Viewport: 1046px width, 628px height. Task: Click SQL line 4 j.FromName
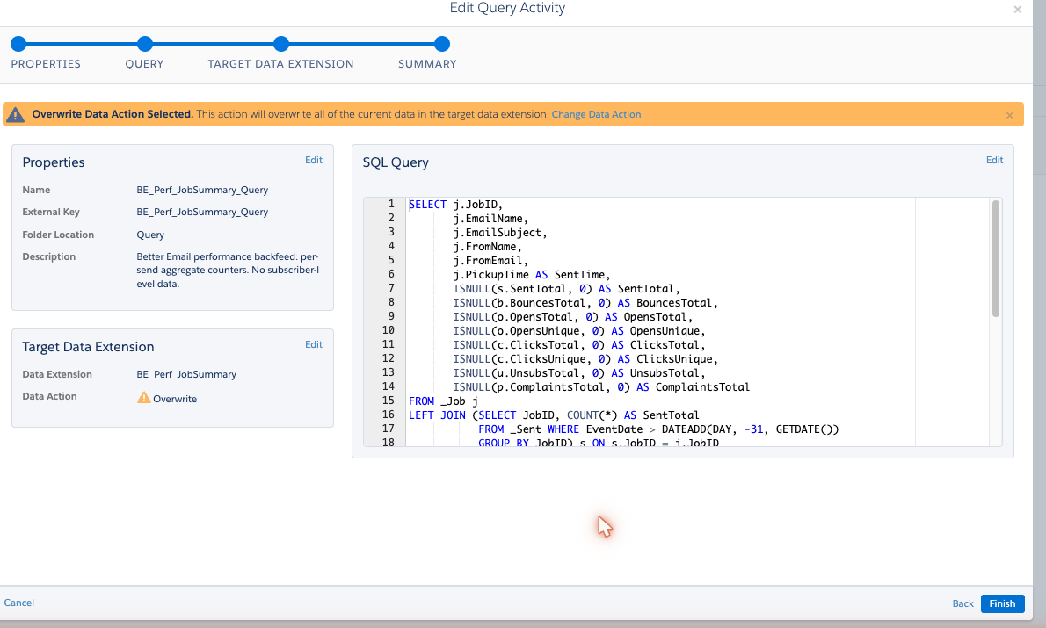(x=487, y=247)
